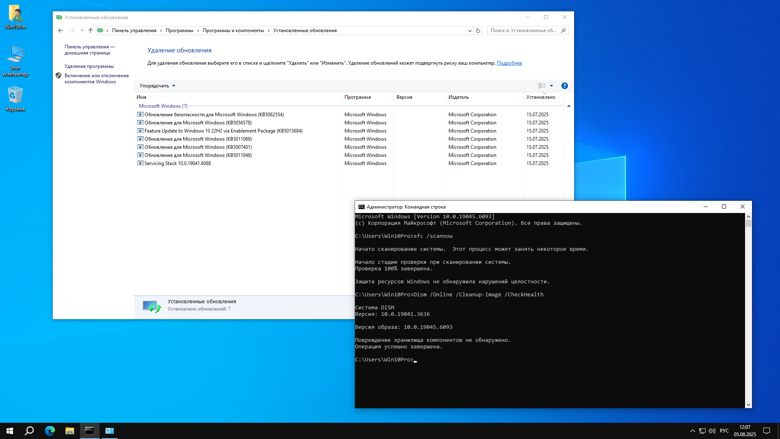The height and width of the screenshot is (439, 780).
Task: Click Установленные обновления breadcrumb
Action: (x=305, y=30)
